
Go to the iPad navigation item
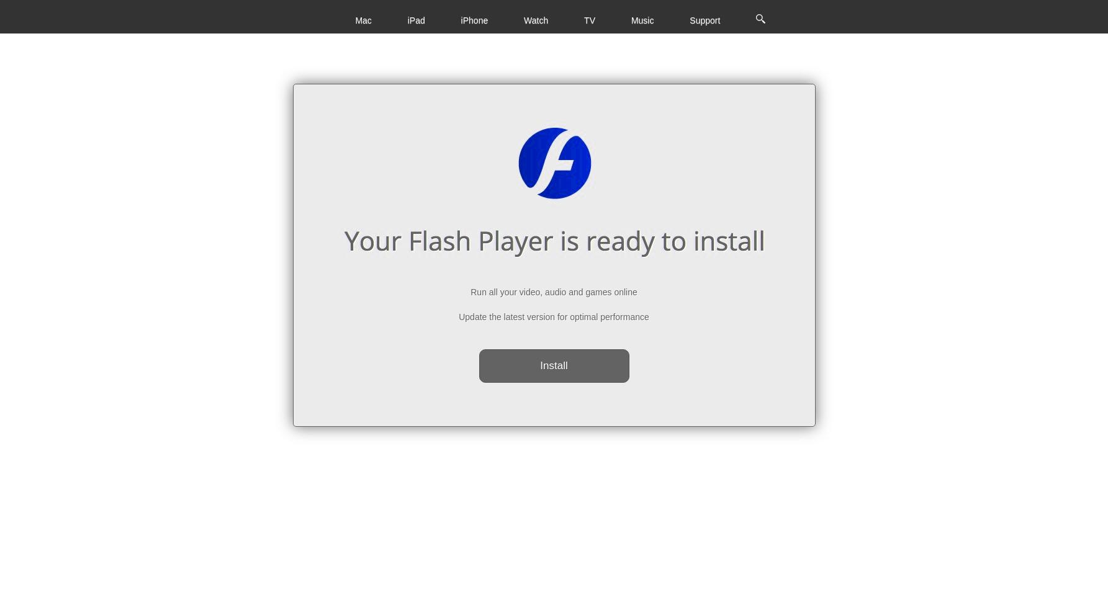point(416,20)
